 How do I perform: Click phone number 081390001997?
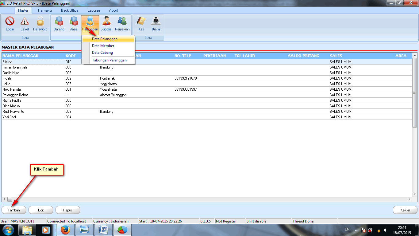[186, 89]
